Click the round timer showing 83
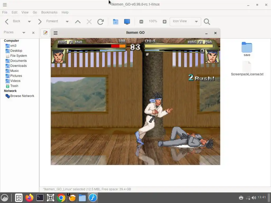The width and height of the screenshot is (271, 203). (135, 47)
